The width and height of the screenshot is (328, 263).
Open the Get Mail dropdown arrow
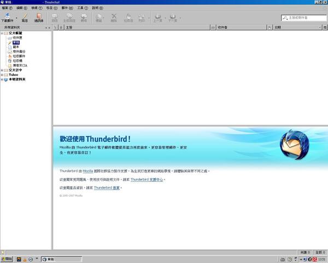click(x=17, y=18)
